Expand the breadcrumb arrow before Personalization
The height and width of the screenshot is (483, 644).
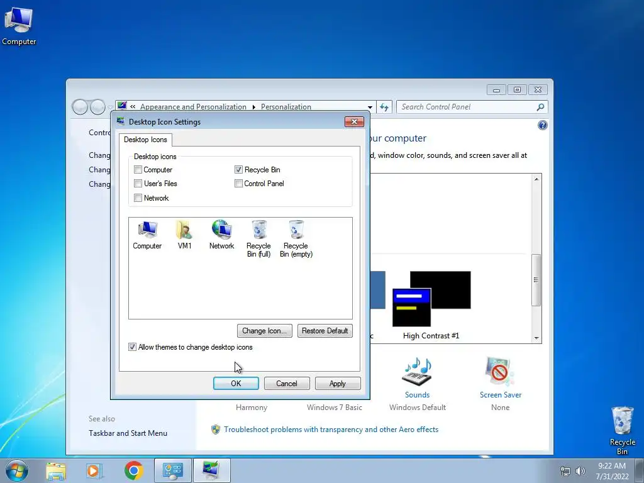[x=254, y=107]
